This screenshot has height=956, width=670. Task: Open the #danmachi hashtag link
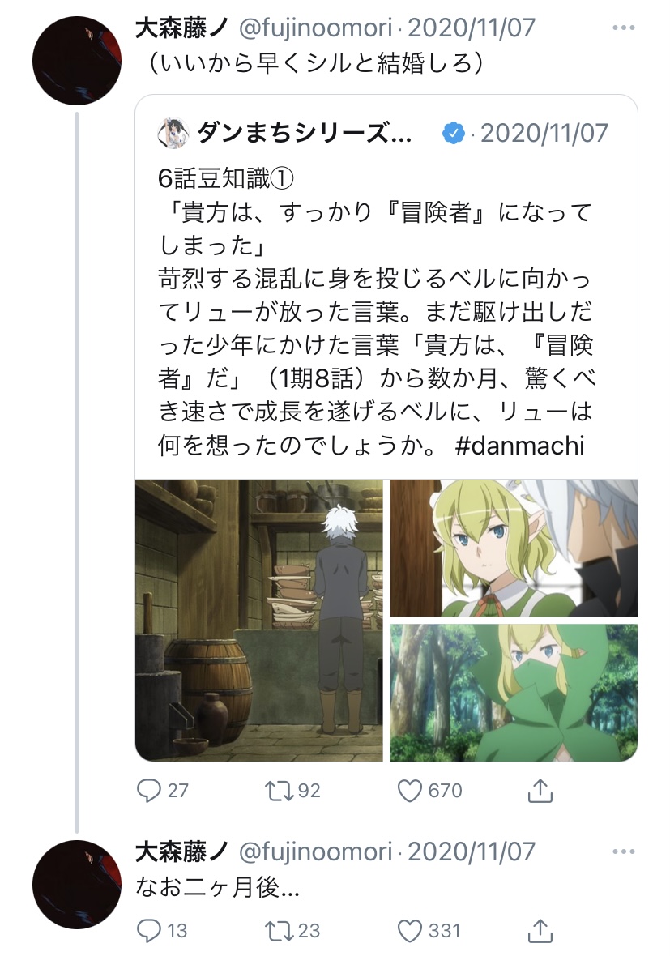click(x=519, y=446)
